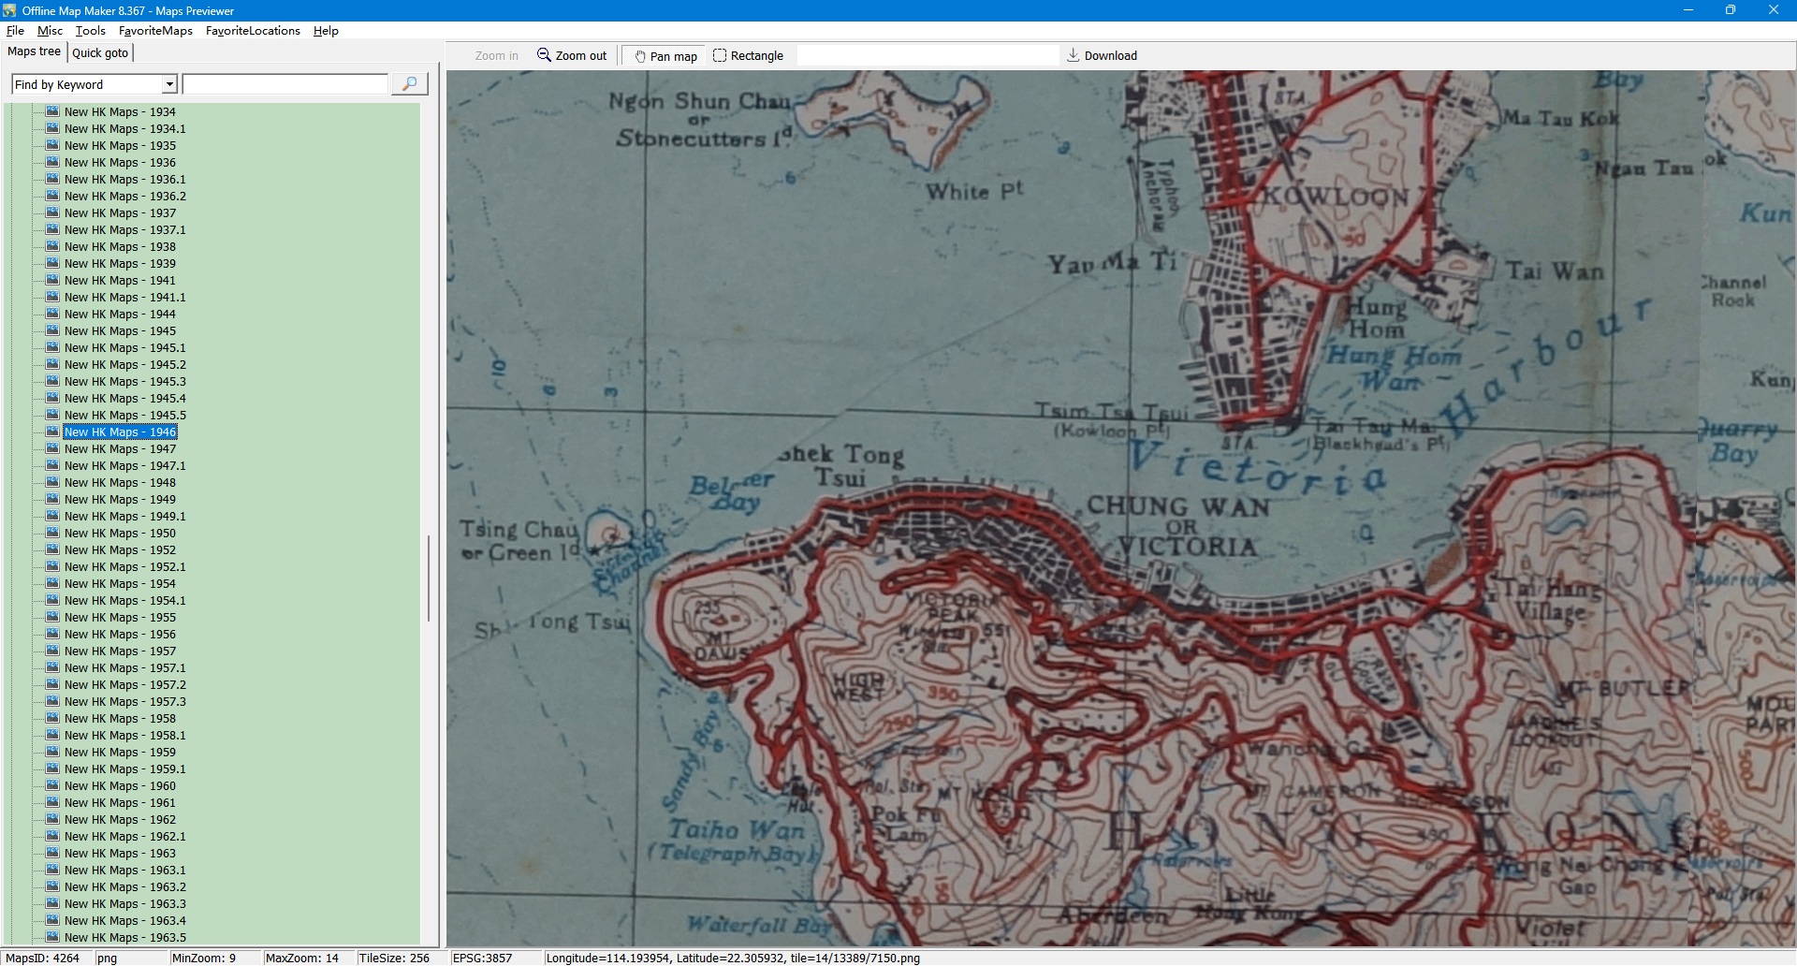The image size is (1797, 966).
Task: Open the Tools menu
Action: (x=91, y=31)
